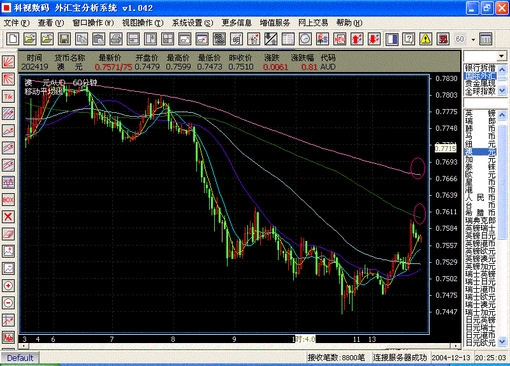Select 银行拆借 in the category list
510x366 pixels.
[x=481, y=68]
